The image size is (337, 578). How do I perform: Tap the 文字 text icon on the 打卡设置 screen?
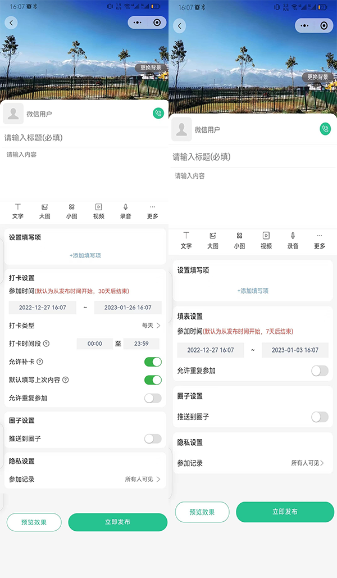(18, 207)
